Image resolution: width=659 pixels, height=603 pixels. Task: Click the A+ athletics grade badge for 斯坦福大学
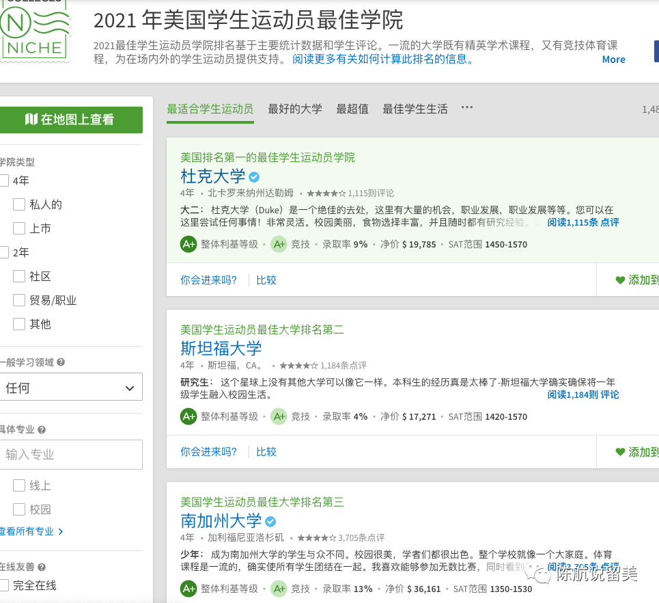tap(279, 416)
